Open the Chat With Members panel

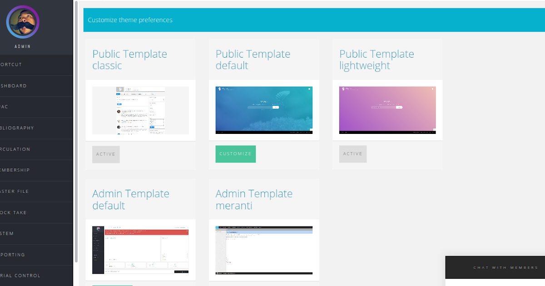point(506,267)
